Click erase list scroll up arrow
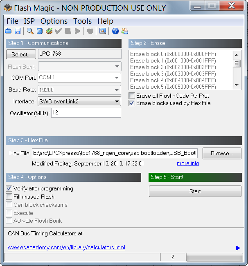This screenshot has height=266, width=248. [237, 55]
